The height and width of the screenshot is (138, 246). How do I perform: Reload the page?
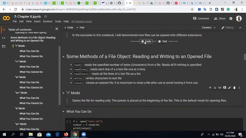click(15, 9)
